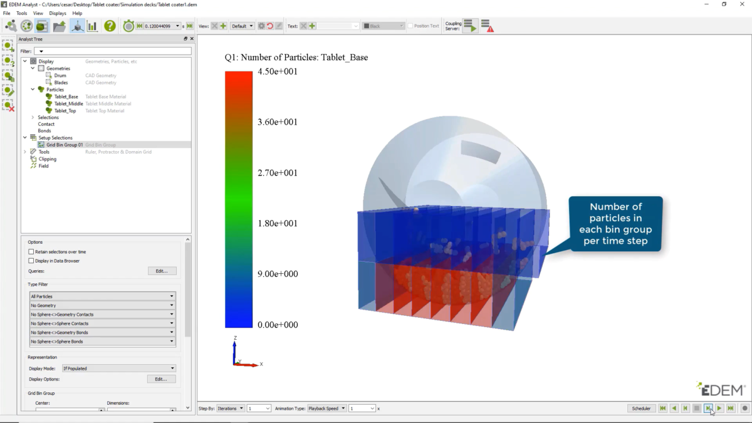Open the Display Mode If Populated dropdown

click(118, 368)
